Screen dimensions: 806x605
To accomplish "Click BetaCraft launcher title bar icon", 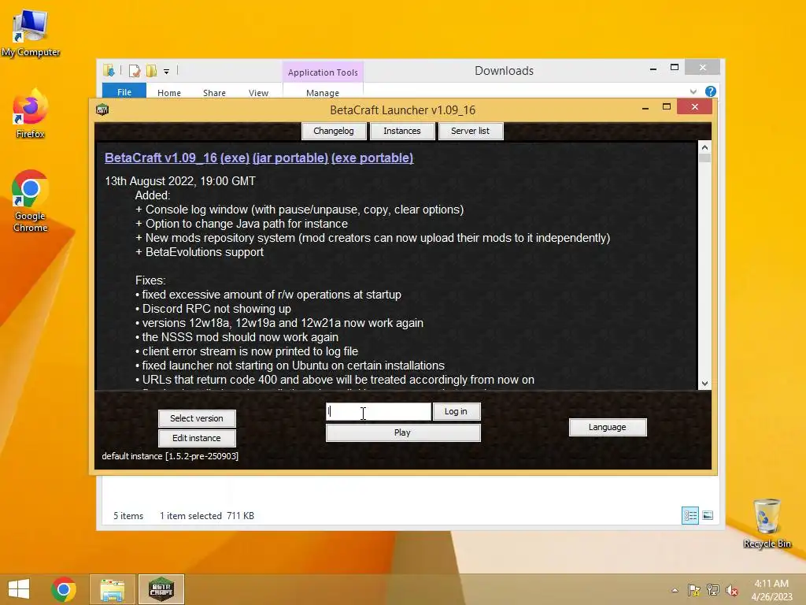I will click(x=102, y=109).
